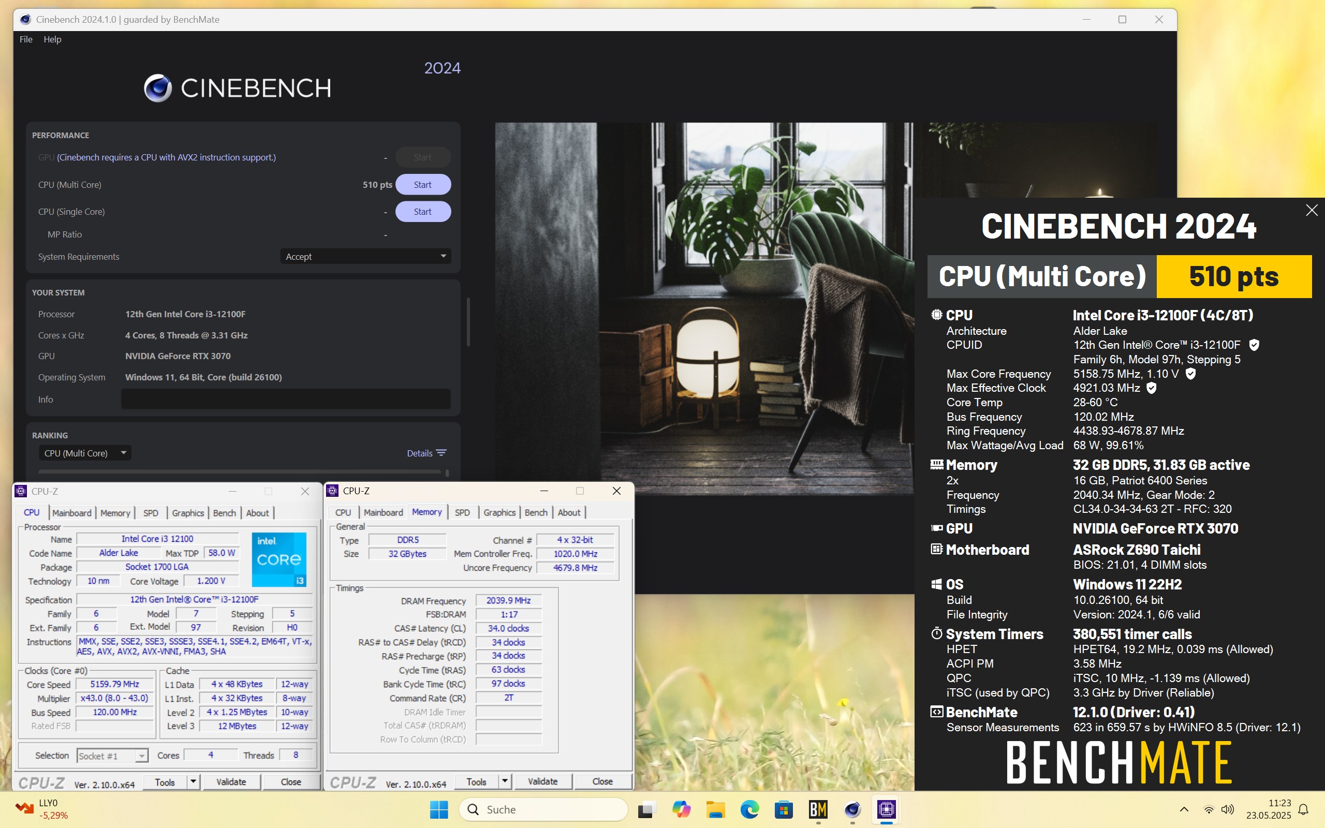The width and height of the screenshot is (1325, 828).
Task: Open File Explorer from the taskbar
Action: pyautogui.click(x=715, y=809)
